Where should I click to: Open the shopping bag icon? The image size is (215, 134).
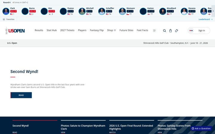[x=171, y=31]
